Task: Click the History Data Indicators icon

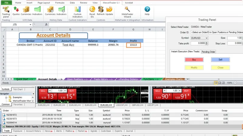Action: click(x=61, y=11)
